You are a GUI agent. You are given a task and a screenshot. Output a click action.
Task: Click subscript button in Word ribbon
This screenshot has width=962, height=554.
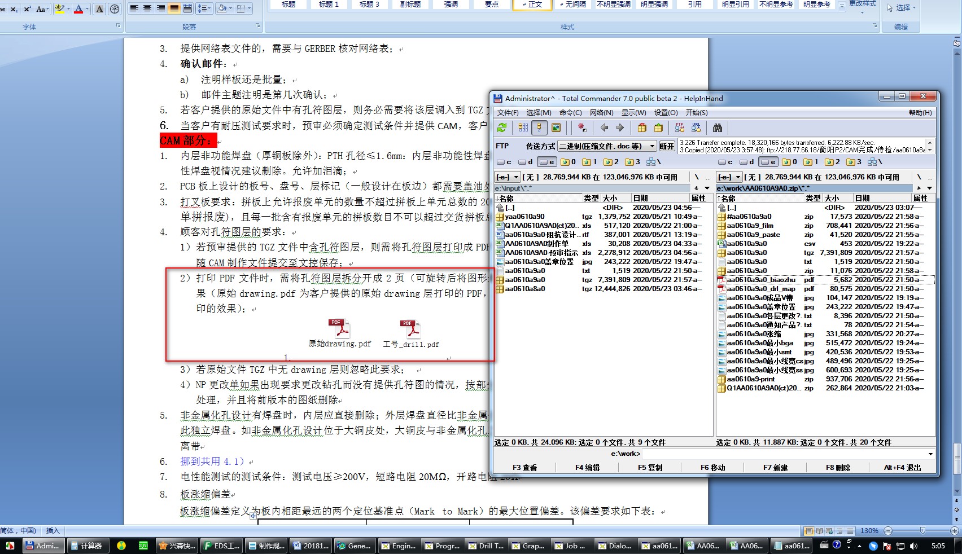(x=14, y=9)
